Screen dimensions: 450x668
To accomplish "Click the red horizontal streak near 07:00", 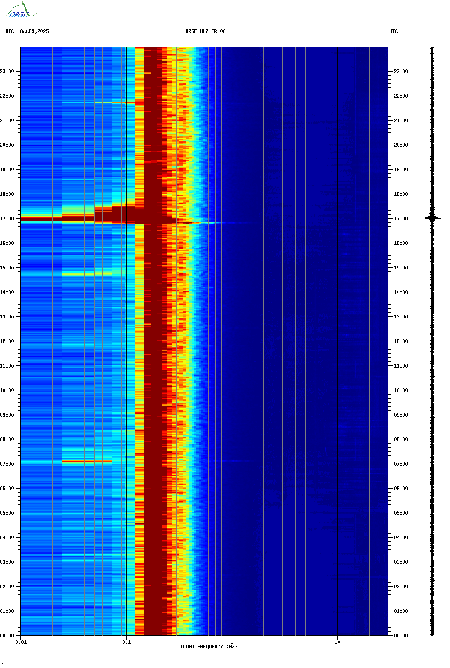I will [x=86, y=462].
